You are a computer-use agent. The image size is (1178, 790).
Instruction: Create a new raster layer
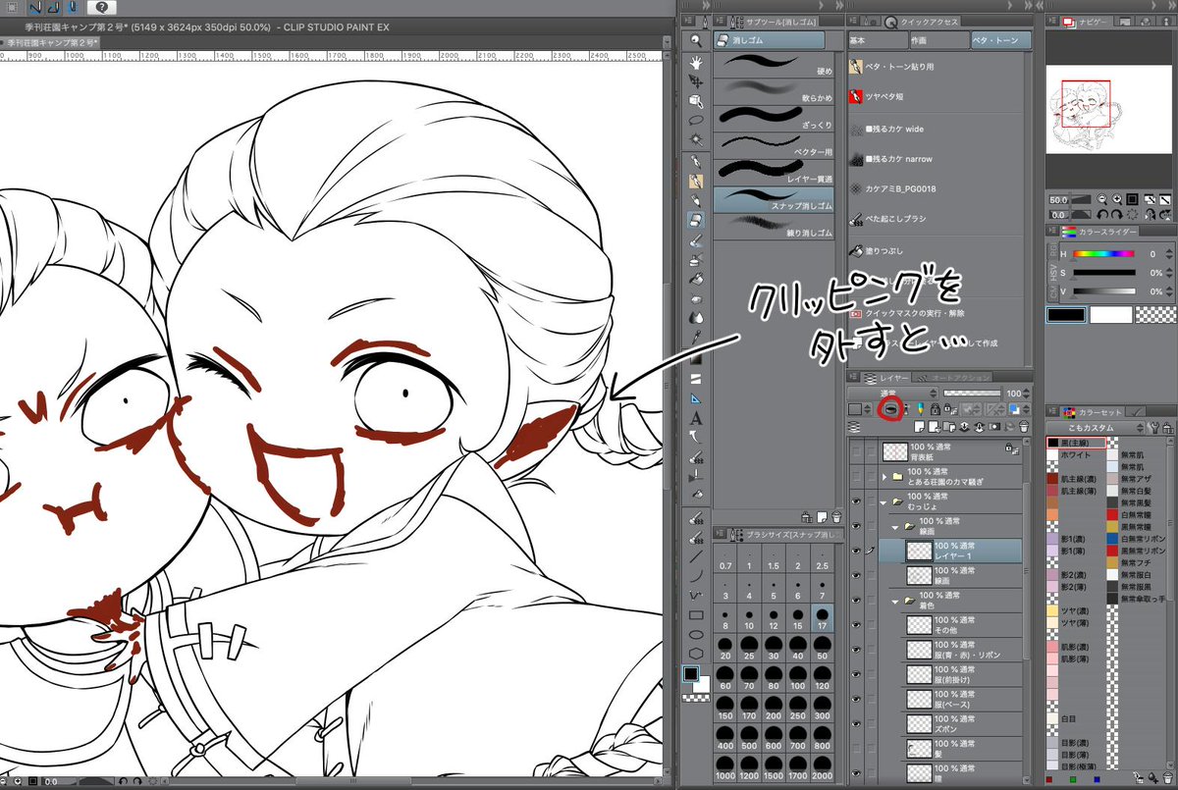pos(919,427)
